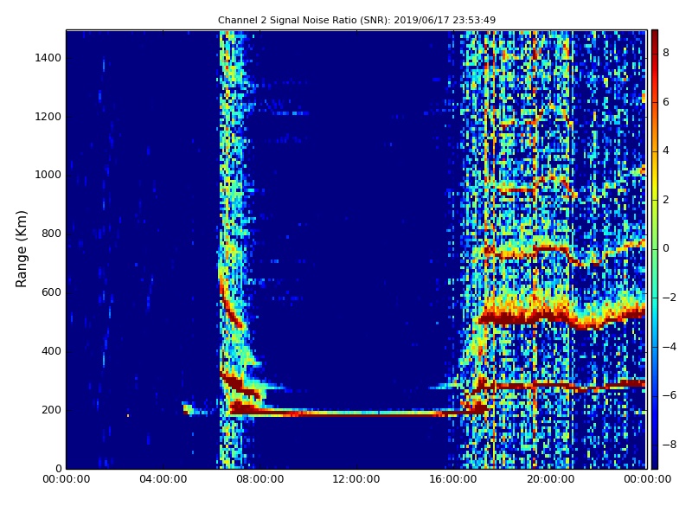
Task: Click the dark blue bottom of colorbar
Action: pyautogui.click(x=655, y=463)
